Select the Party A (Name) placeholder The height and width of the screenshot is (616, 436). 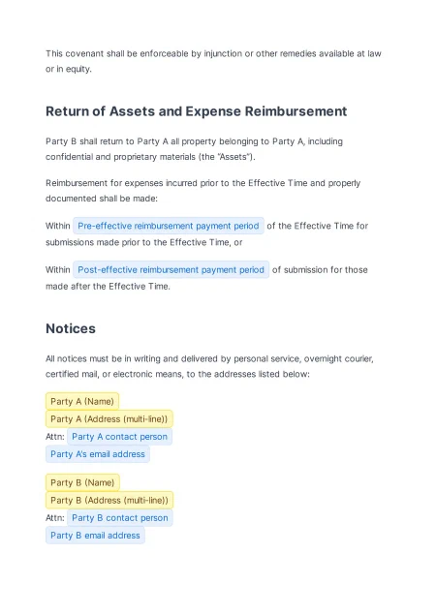pos(82,402)
